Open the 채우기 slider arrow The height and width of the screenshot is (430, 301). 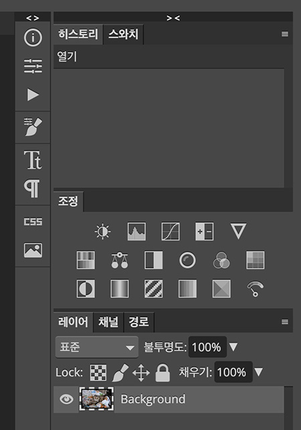tap(259, 372)
